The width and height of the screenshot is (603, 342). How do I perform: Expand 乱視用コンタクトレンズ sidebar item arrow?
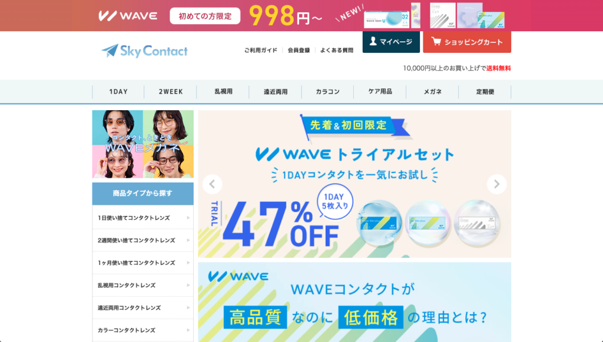coord(188,285)
